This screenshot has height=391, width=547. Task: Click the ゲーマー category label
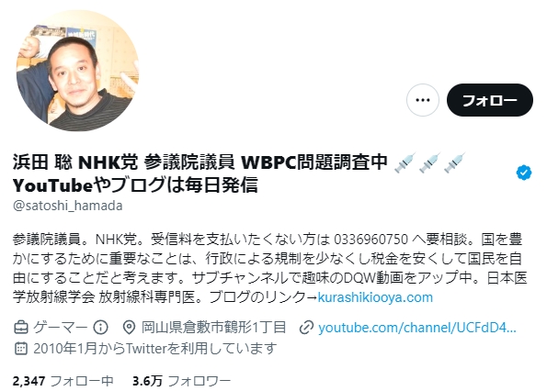point(60,328)
